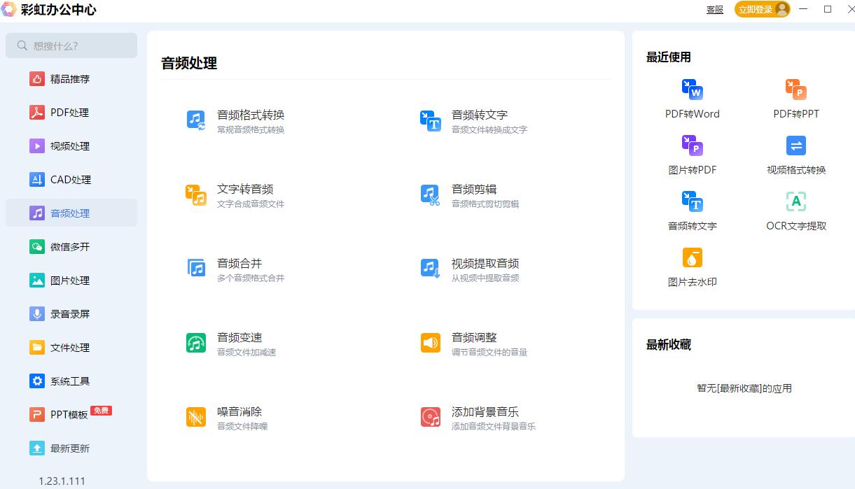Click the search input field
The width and height of the screenshot is (855, 489).
click(x=71, y=45)
